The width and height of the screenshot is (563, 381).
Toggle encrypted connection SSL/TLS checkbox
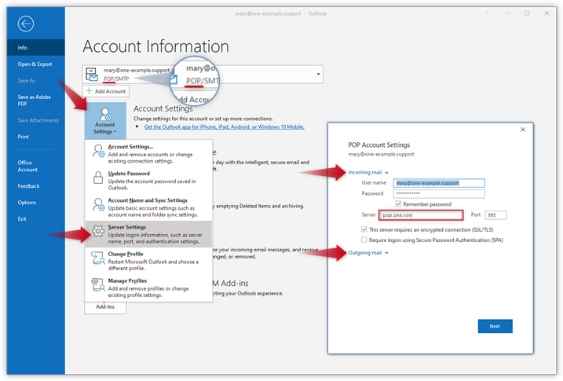(364, 229)
